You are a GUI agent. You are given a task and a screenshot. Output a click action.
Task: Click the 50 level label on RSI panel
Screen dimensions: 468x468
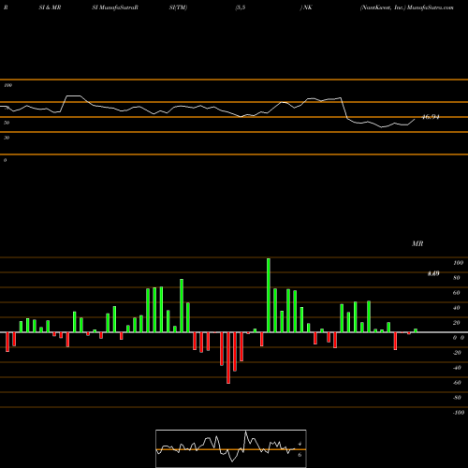[7, 123]
